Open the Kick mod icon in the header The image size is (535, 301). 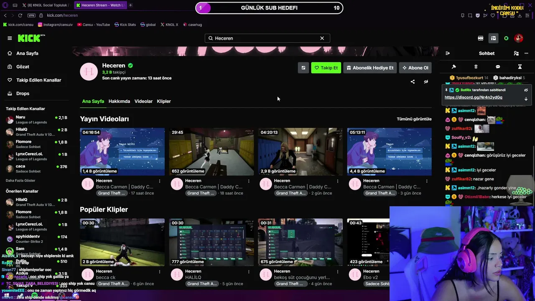481,38
